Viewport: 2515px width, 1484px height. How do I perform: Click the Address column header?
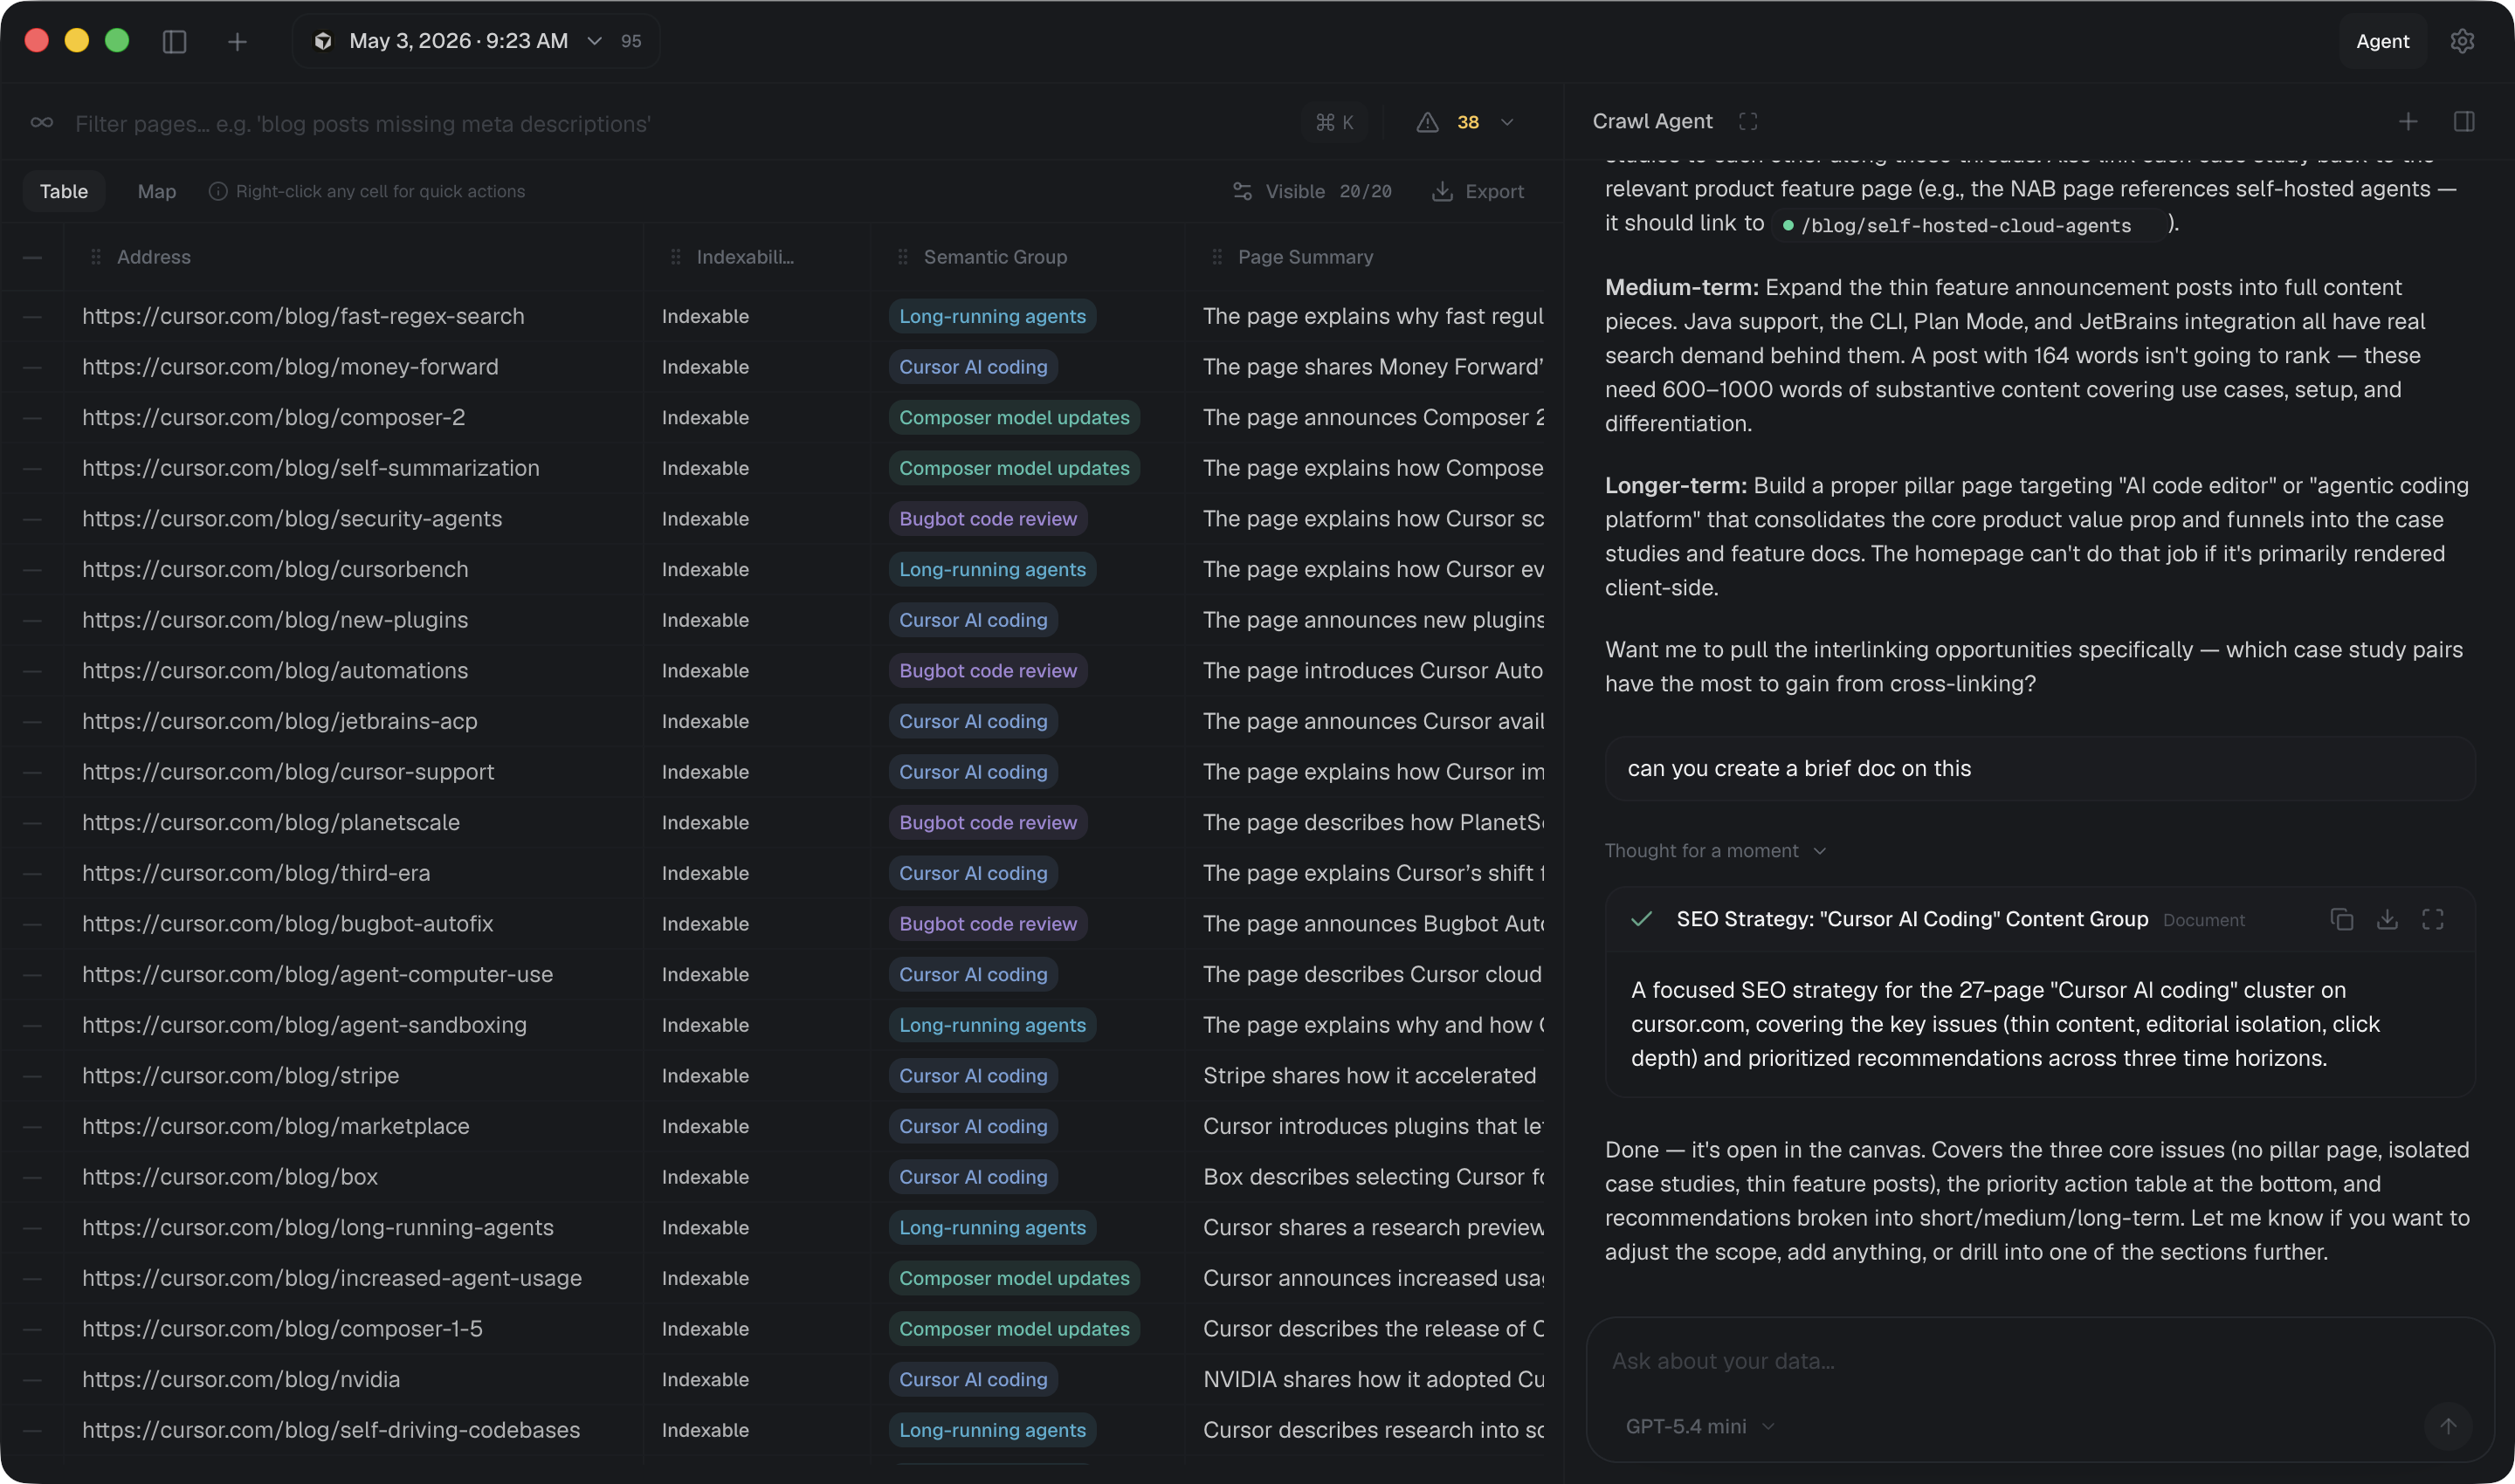(x=154, y=257)
